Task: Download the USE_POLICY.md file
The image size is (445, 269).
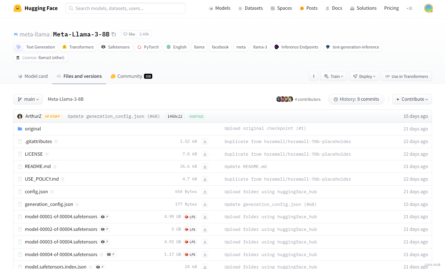Action: [x=205, y=179]
